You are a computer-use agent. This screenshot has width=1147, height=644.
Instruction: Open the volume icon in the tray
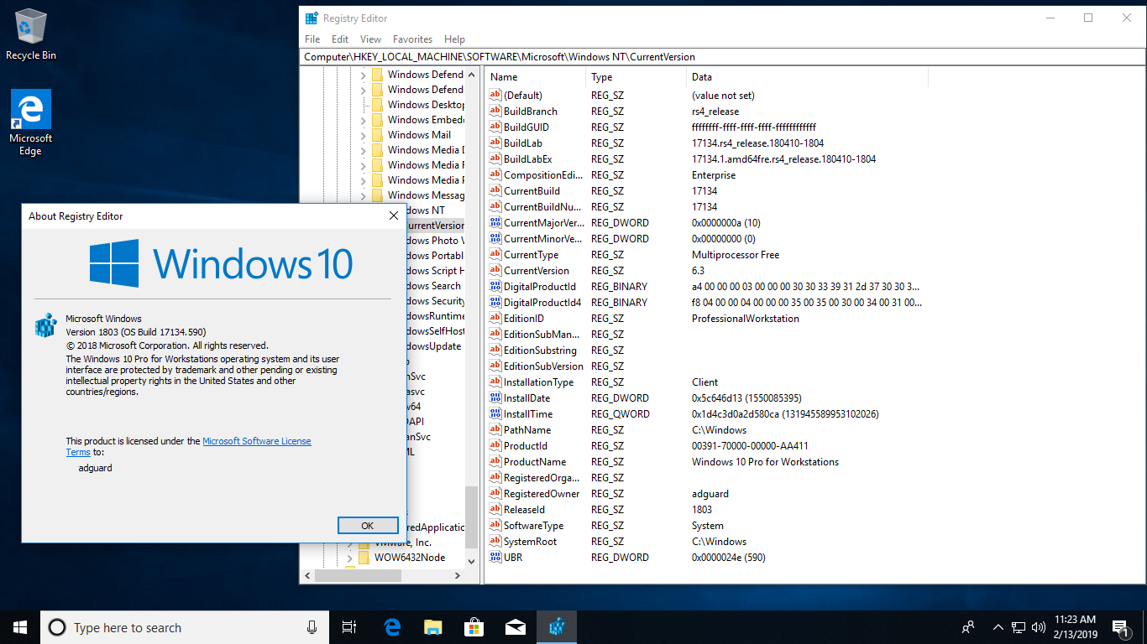(1039, 627)
